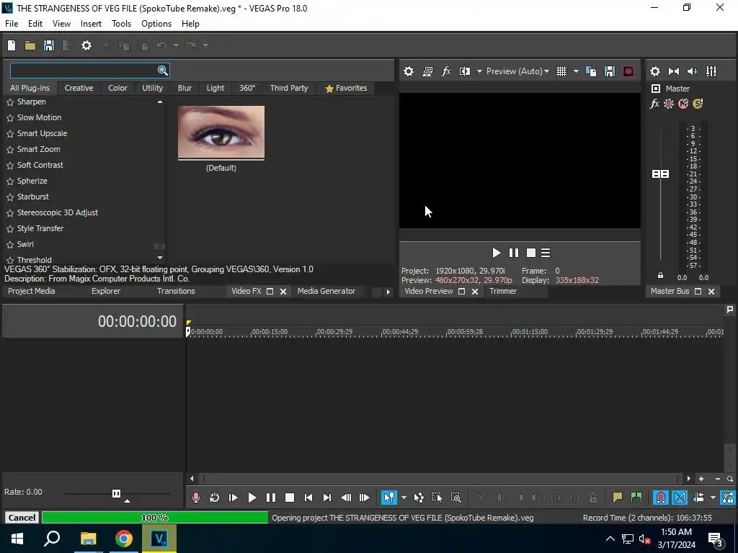Click the preview overlays grid icon

pyautogui.click(x=561, y=71)
